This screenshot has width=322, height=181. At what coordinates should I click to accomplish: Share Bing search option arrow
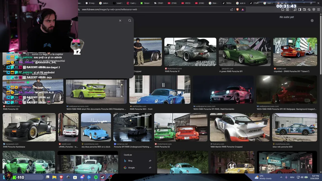click(150, 161)
